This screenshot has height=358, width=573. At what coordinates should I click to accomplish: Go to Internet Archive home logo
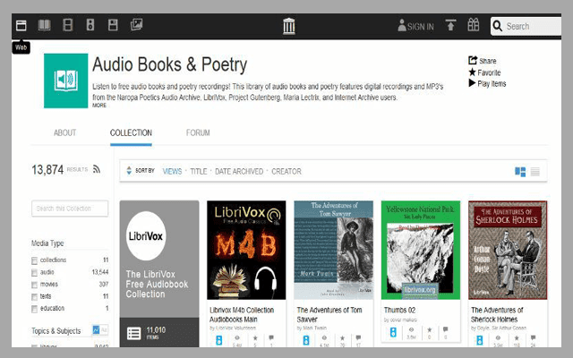[x=288, y=26]
